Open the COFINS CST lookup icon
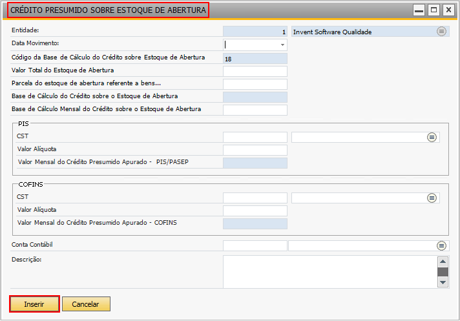This screenshot has width=460, height=321. tap(432, 198)
